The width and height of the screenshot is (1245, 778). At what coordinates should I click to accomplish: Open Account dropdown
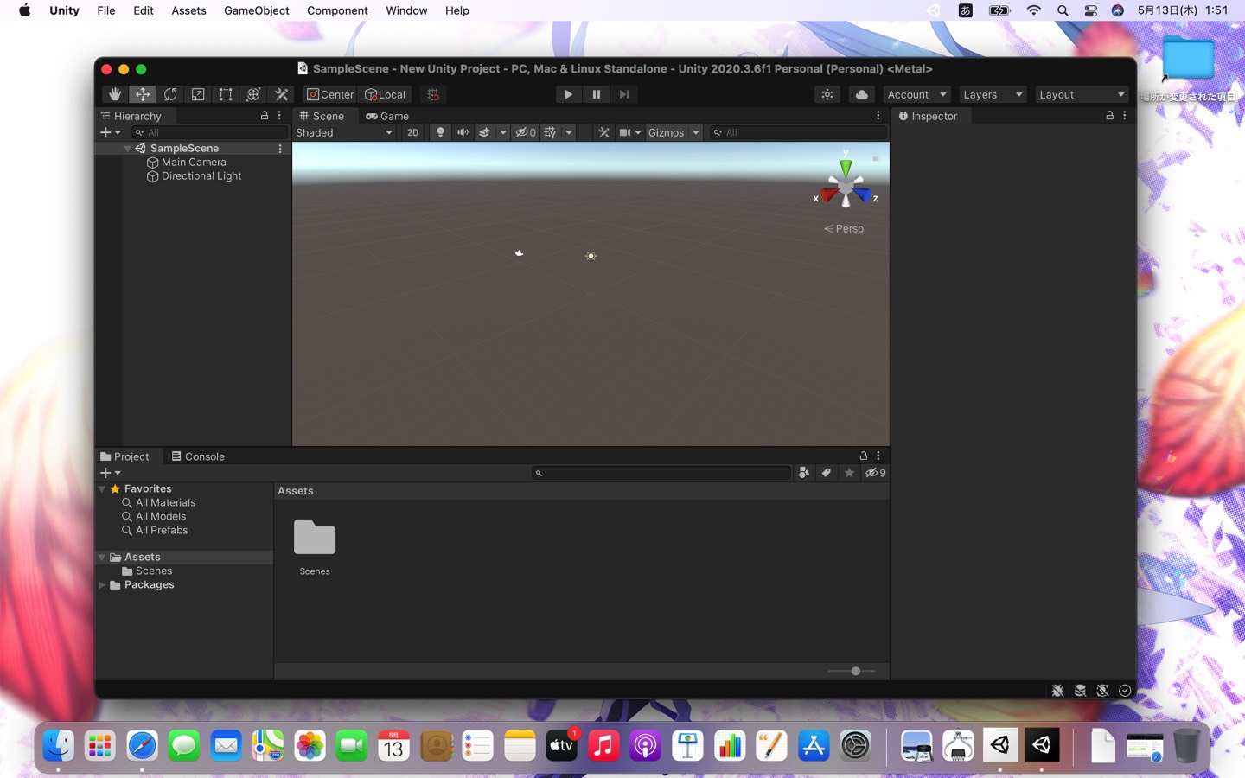coord(916,94)
